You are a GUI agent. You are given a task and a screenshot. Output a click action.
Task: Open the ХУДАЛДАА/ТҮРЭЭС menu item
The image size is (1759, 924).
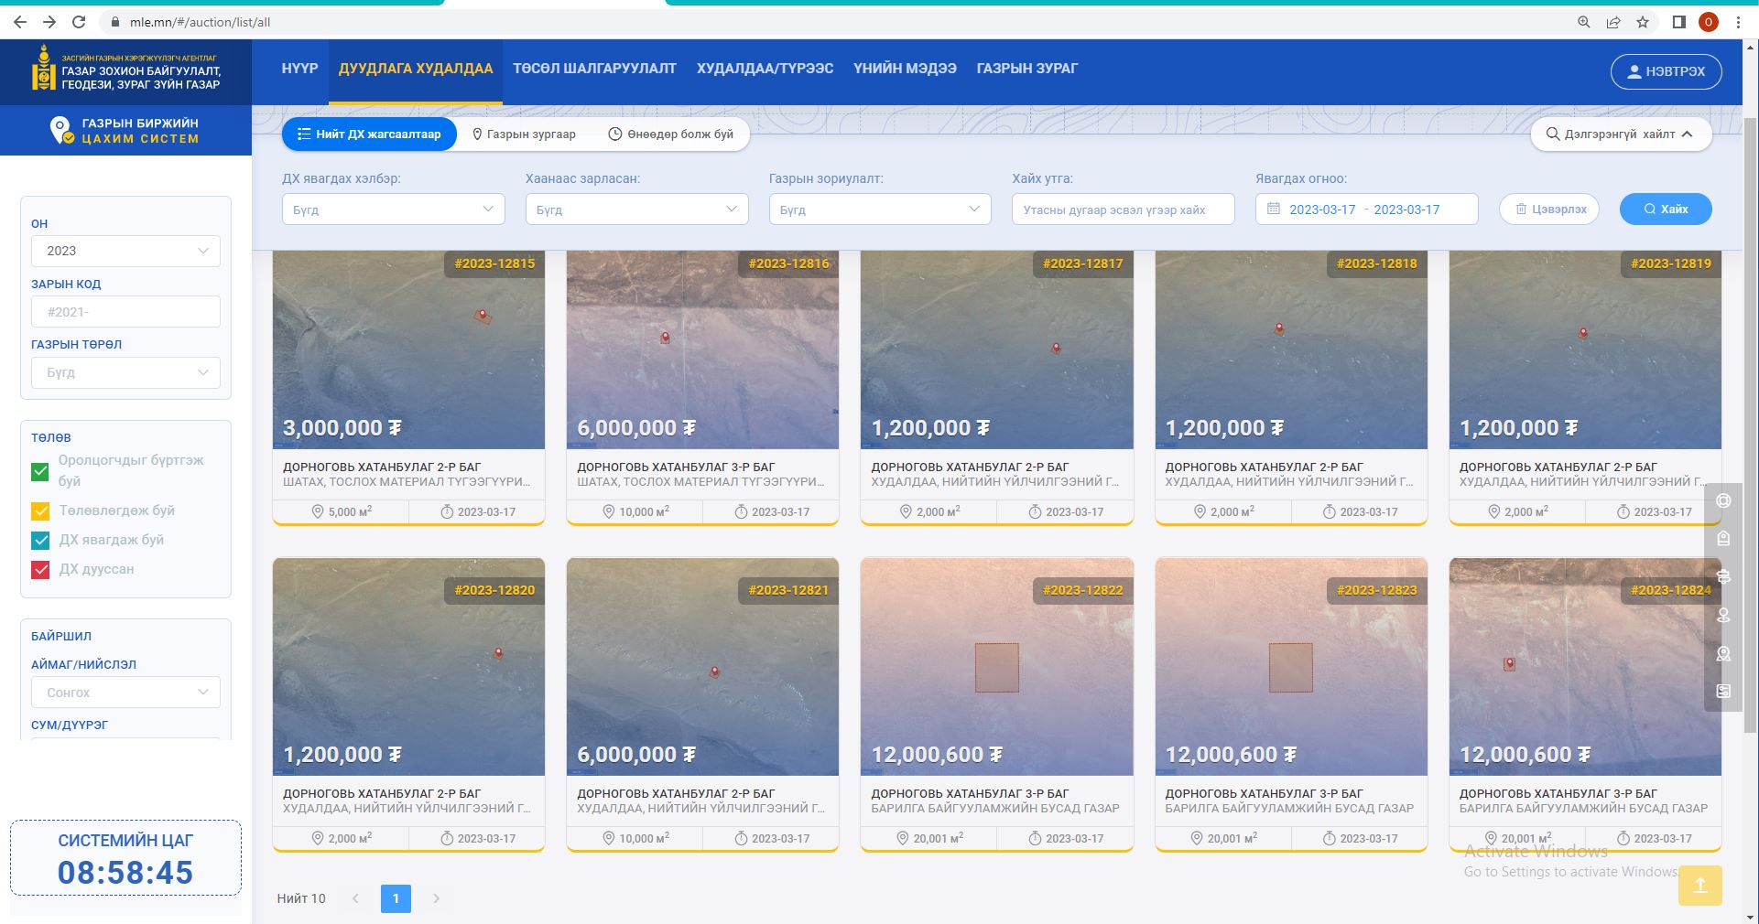(x=765, y=69)
